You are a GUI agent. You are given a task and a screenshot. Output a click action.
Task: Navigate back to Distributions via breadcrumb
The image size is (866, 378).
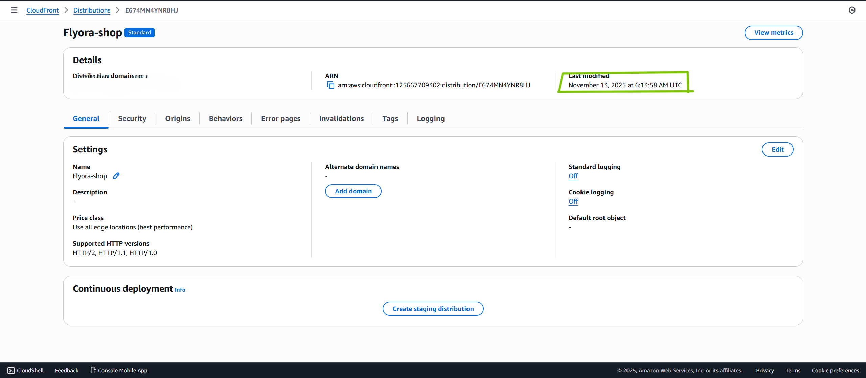point(92,10)
